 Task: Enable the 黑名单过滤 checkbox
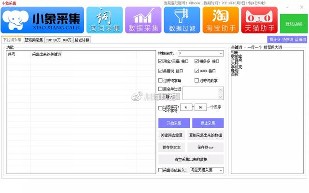(x=160, y=89)
